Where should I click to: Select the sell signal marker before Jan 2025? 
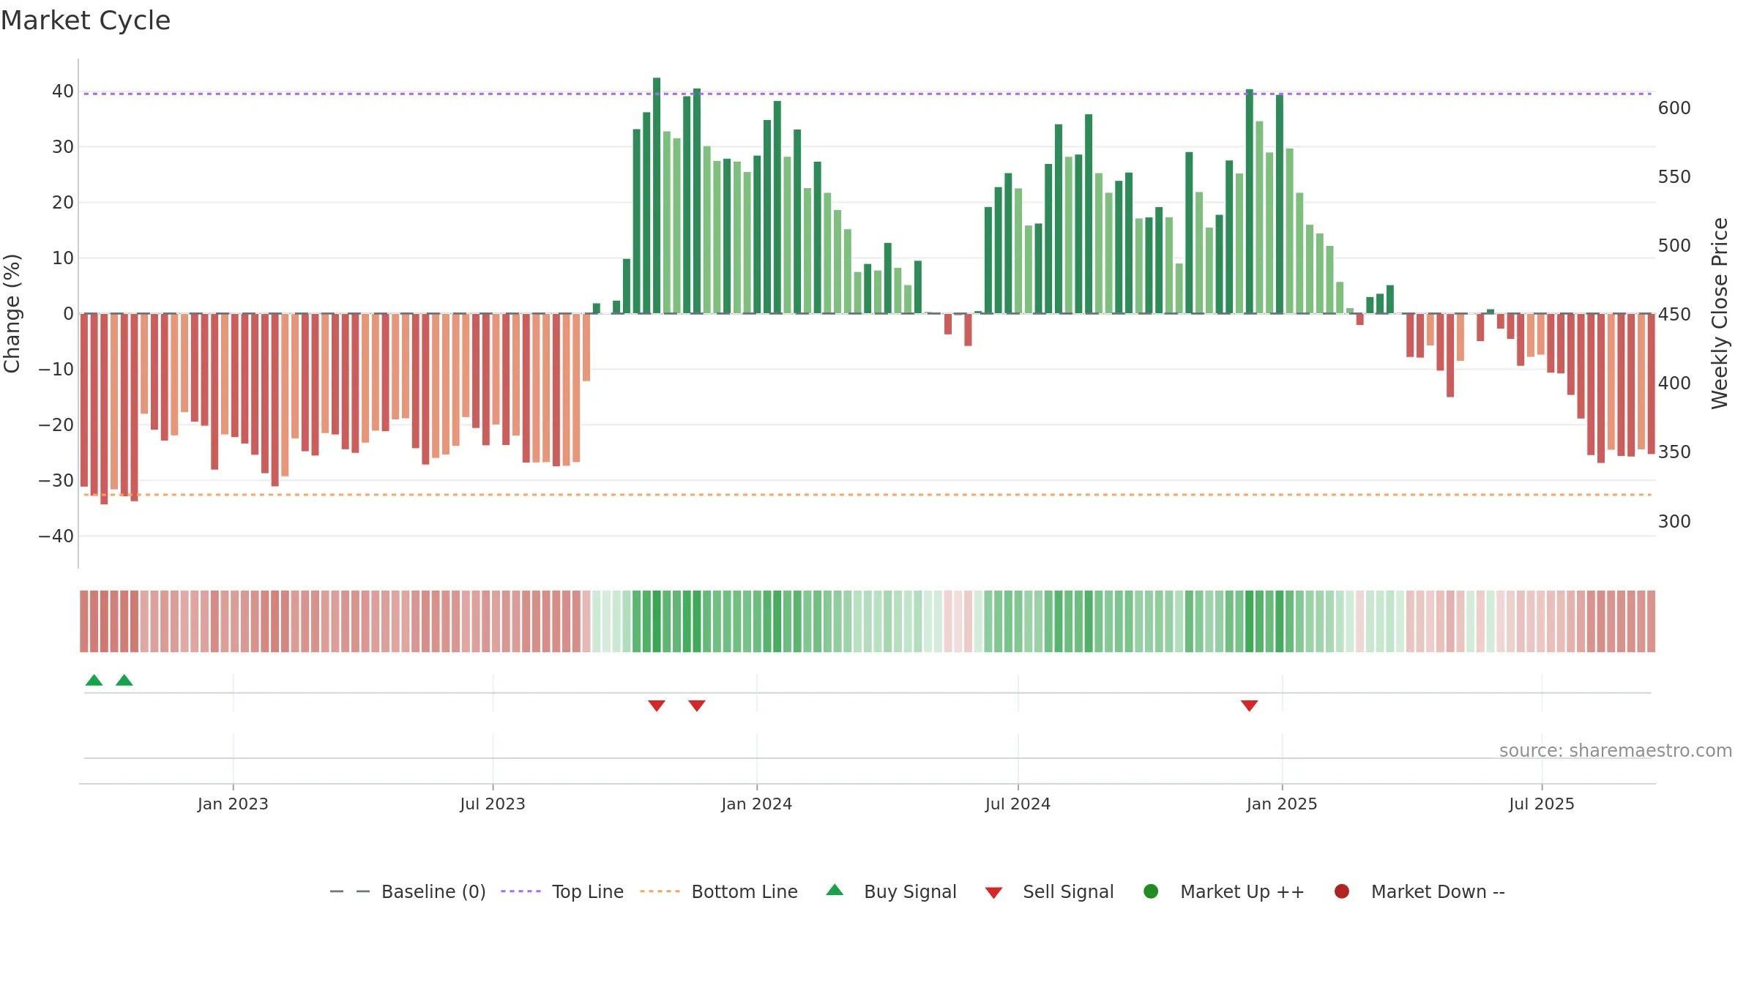pyautogui.click(x=1250, y=706)
